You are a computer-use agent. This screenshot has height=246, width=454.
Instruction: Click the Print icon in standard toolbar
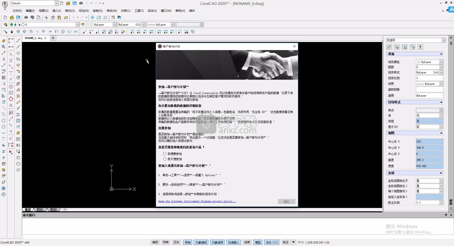pos(26,18)
